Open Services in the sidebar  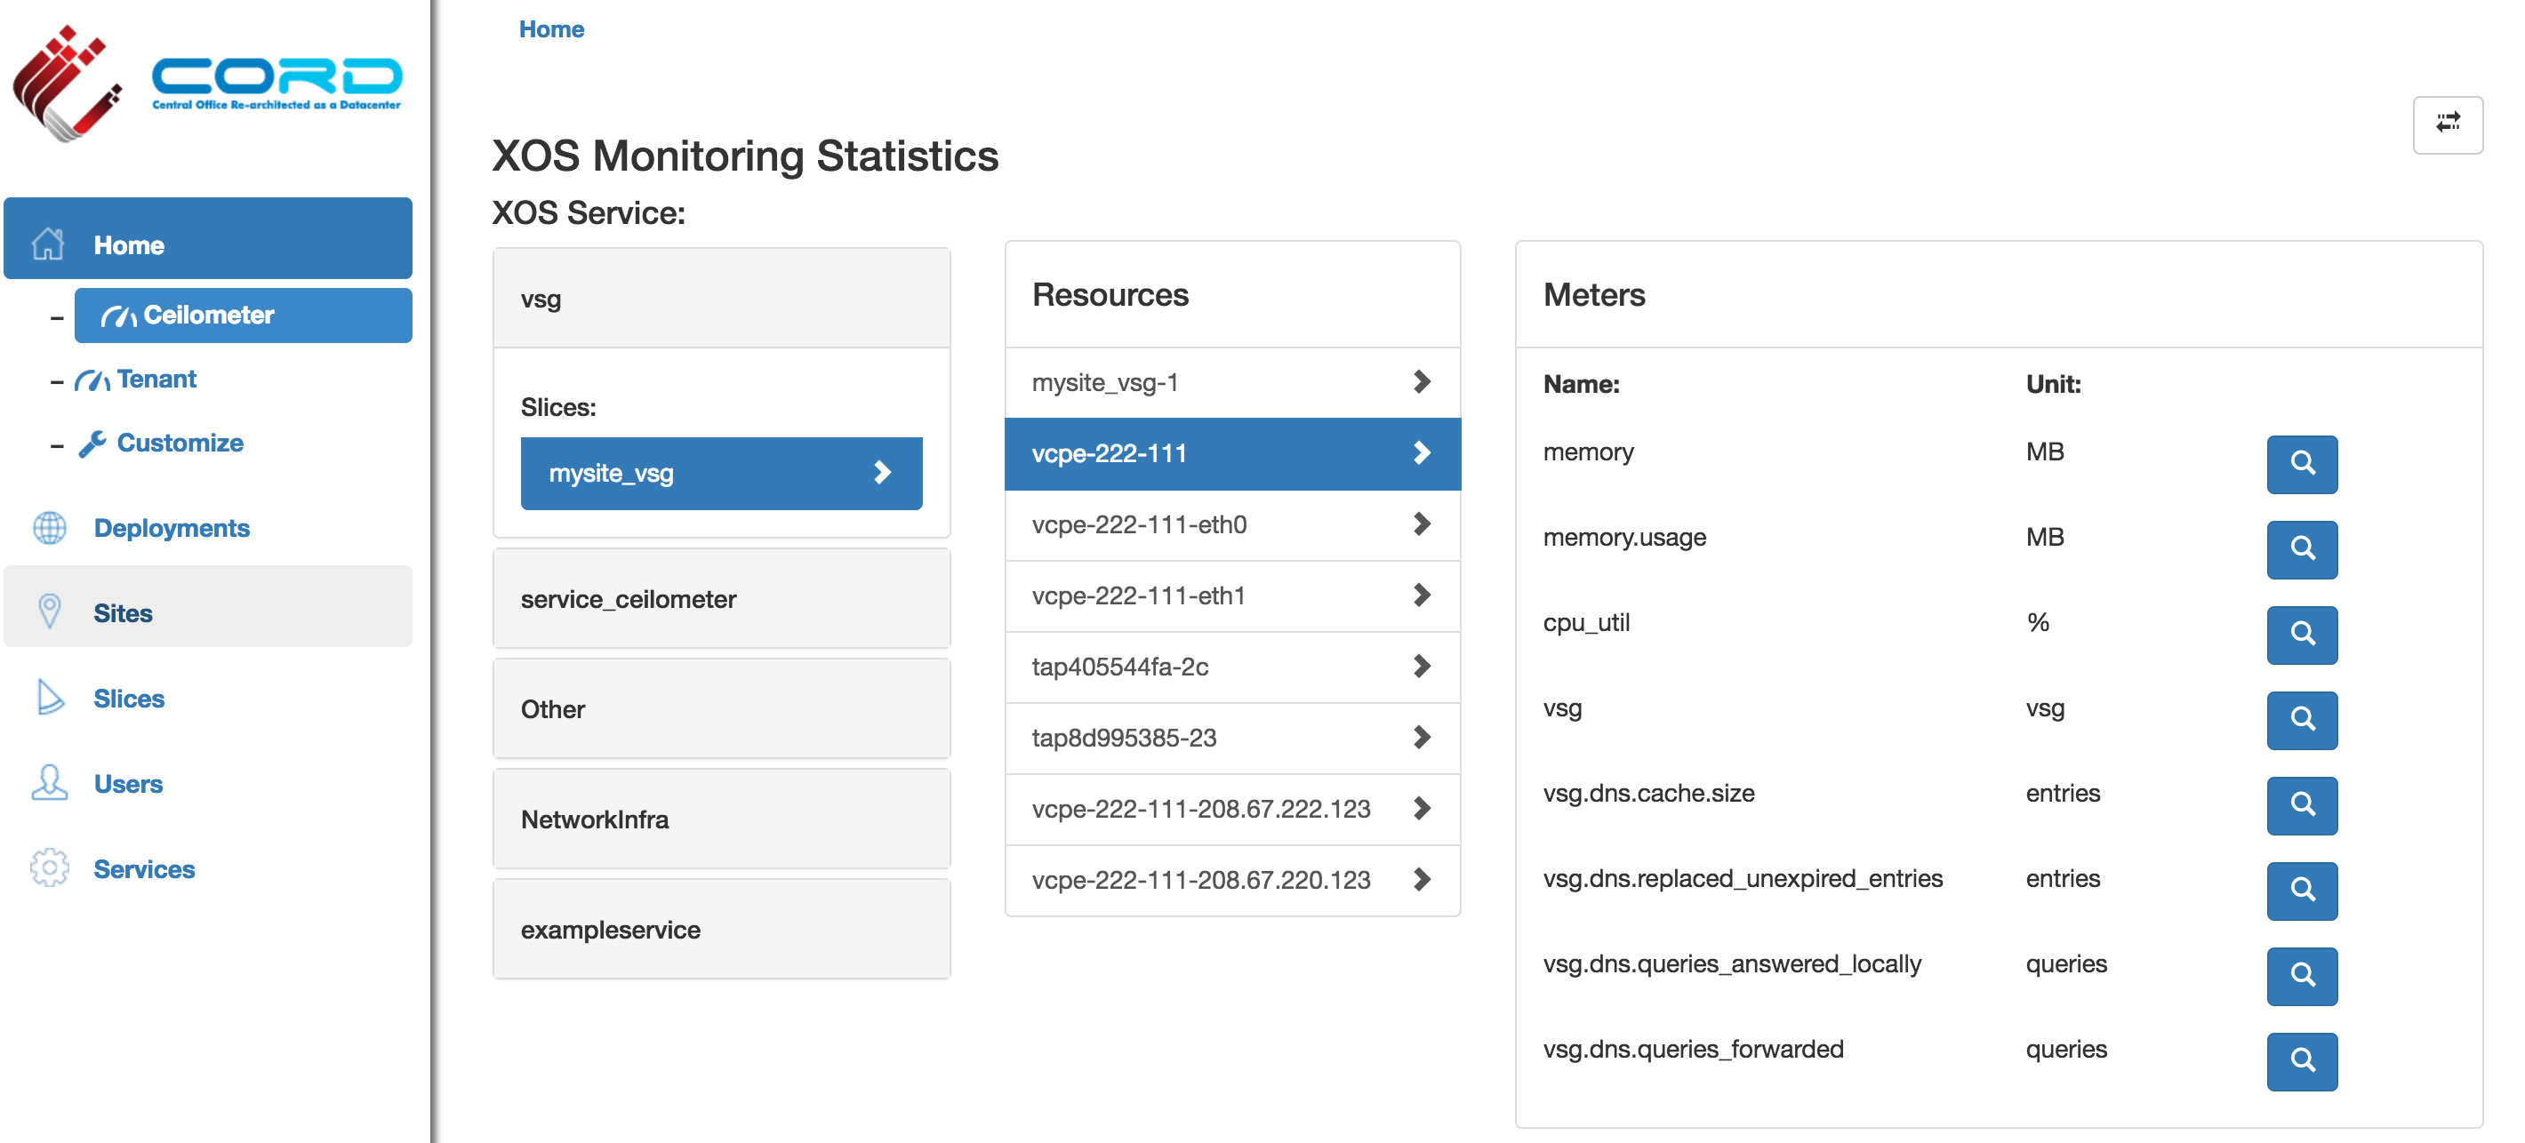(x=208, y=868)
